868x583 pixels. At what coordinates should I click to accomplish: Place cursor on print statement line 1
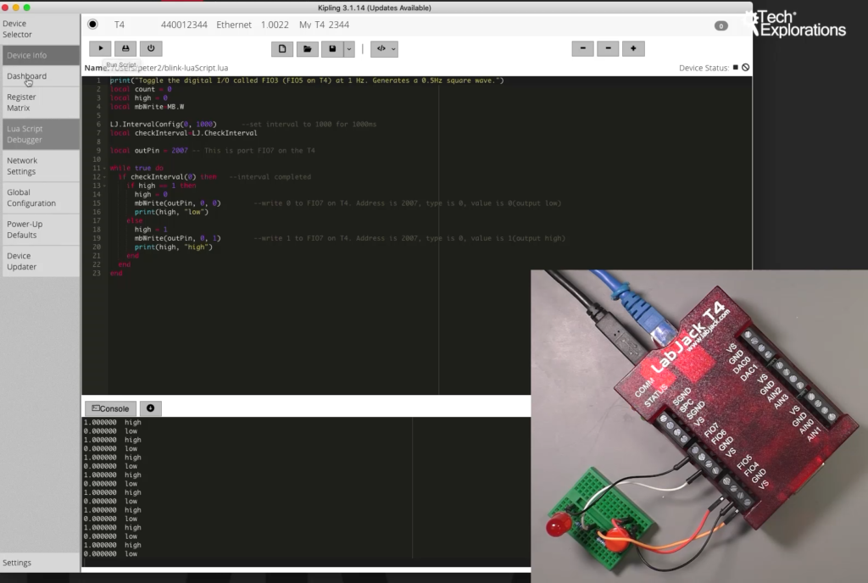point(307,81)
